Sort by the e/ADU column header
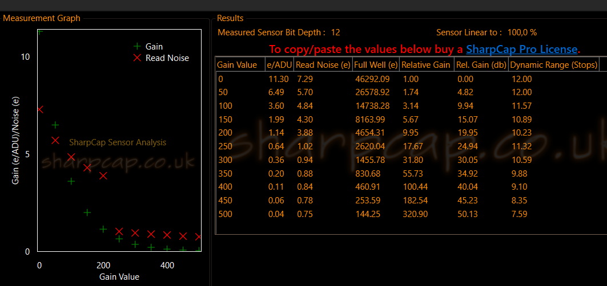 (x=279, y=65)
